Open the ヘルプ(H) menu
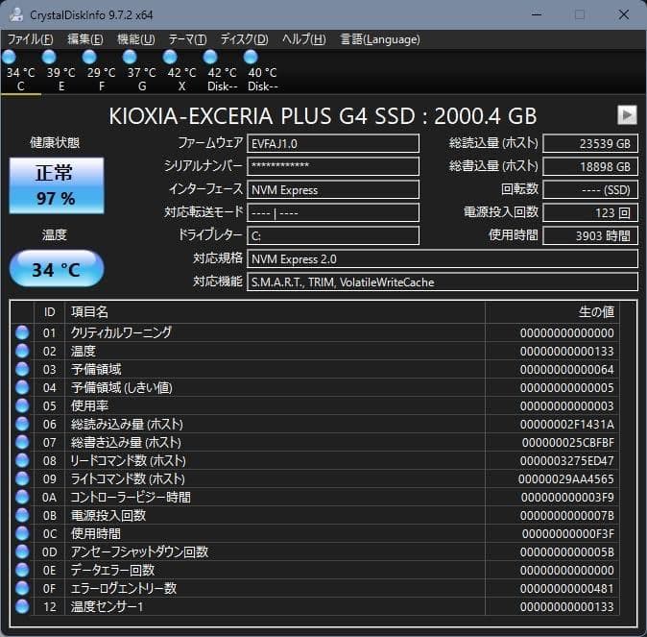The height and width of the screenshot is (637, 647). (304, 39)
